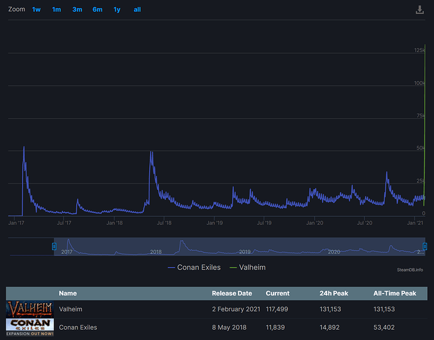Open Valheim name link in table
Screen dimensions: 434x340
(70, 309)
